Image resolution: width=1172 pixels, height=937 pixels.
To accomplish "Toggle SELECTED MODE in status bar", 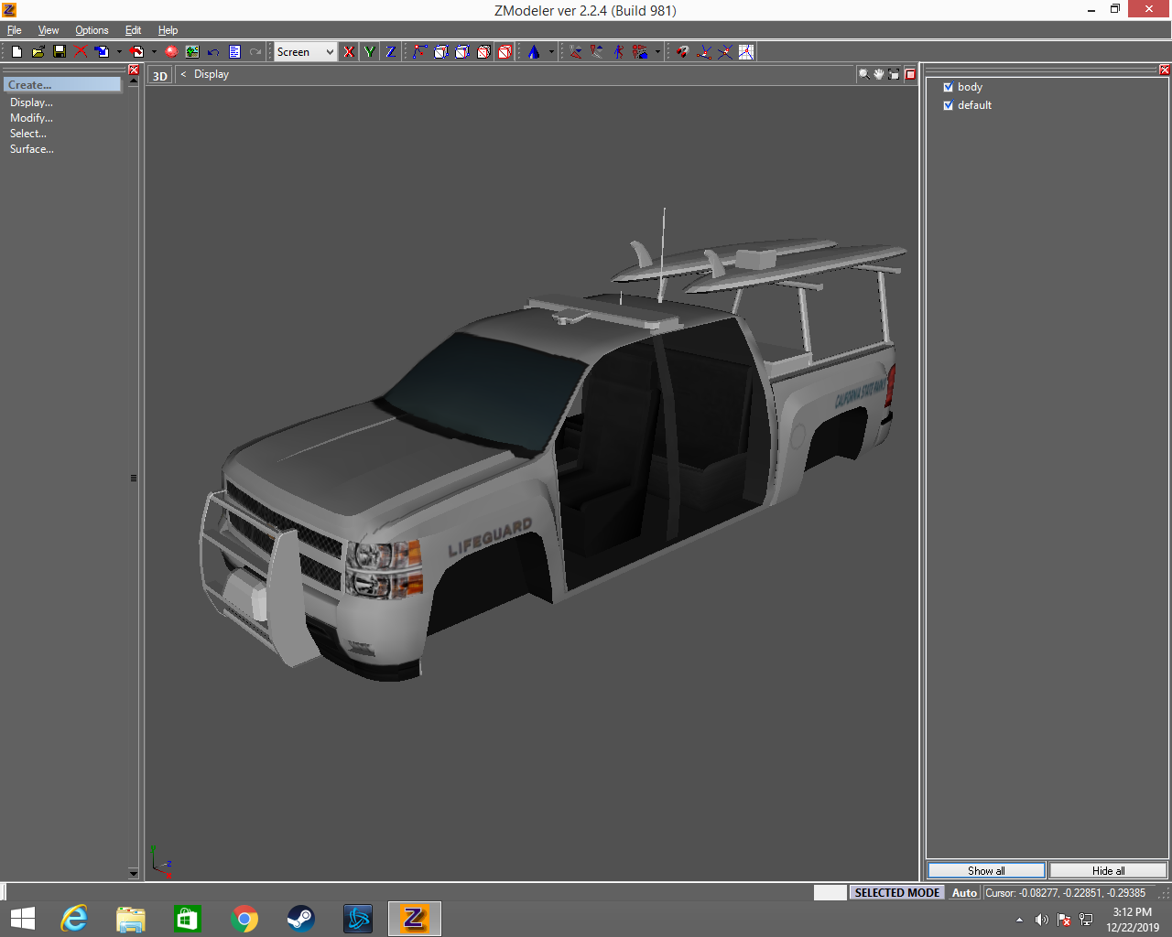I will tap(896, 893).
